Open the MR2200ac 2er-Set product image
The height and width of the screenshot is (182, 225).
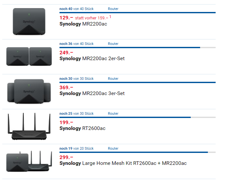click(x=29, y=57)
